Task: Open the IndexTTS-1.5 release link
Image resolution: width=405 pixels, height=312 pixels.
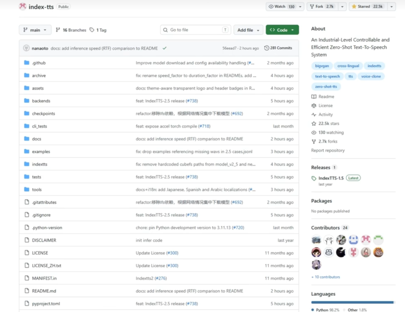Action: 331,178
